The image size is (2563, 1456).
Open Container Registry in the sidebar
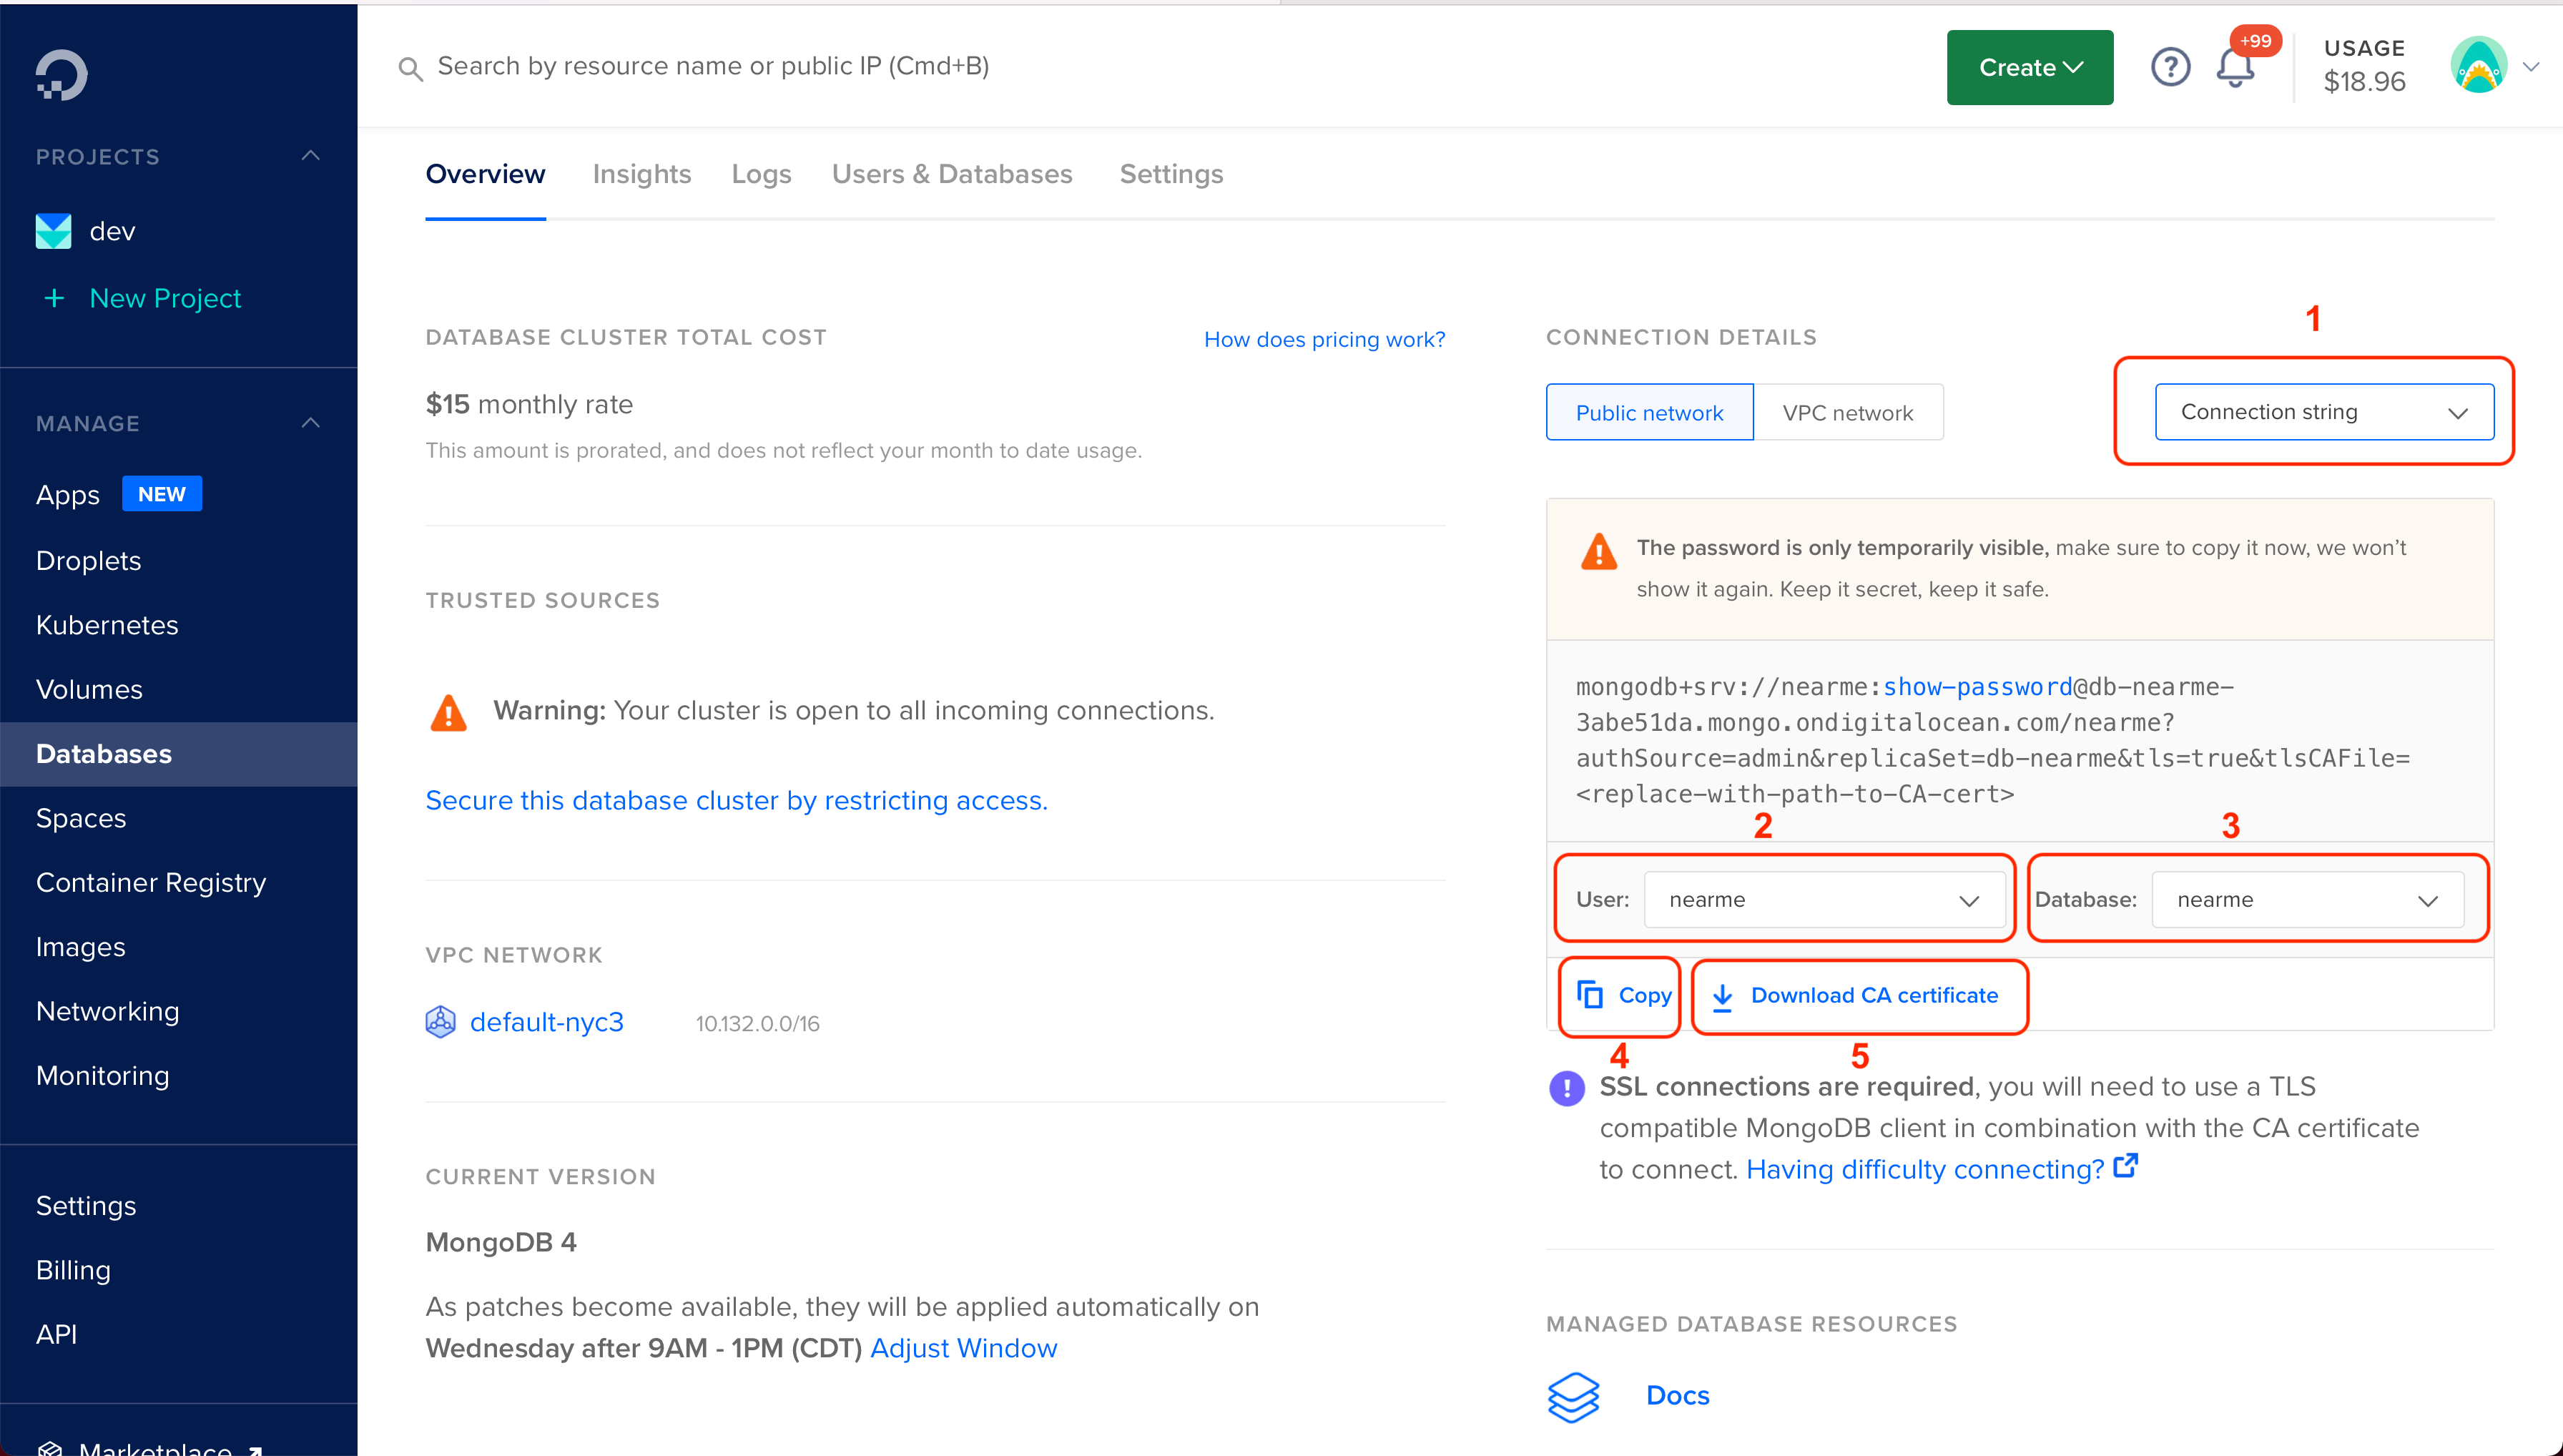coord(150,882)
